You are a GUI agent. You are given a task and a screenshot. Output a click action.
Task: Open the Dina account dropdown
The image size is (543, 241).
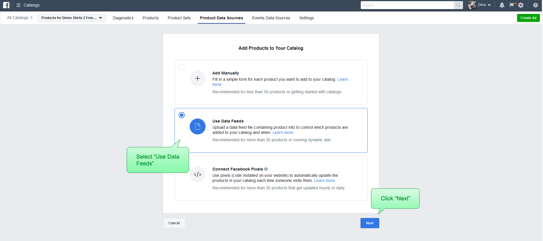[484, 5]
